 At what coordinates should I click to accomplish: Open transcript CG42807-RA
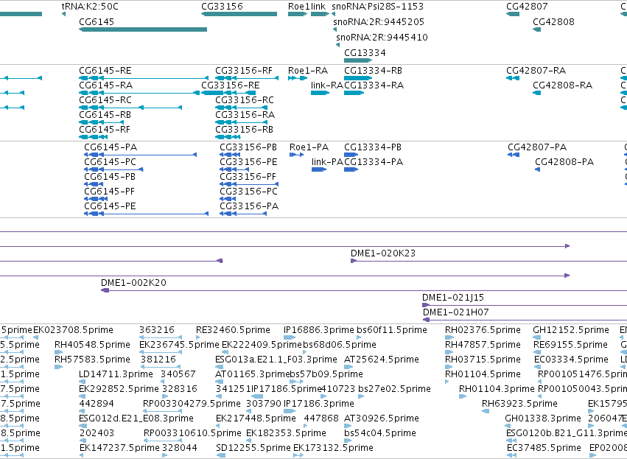coord(536,71)
